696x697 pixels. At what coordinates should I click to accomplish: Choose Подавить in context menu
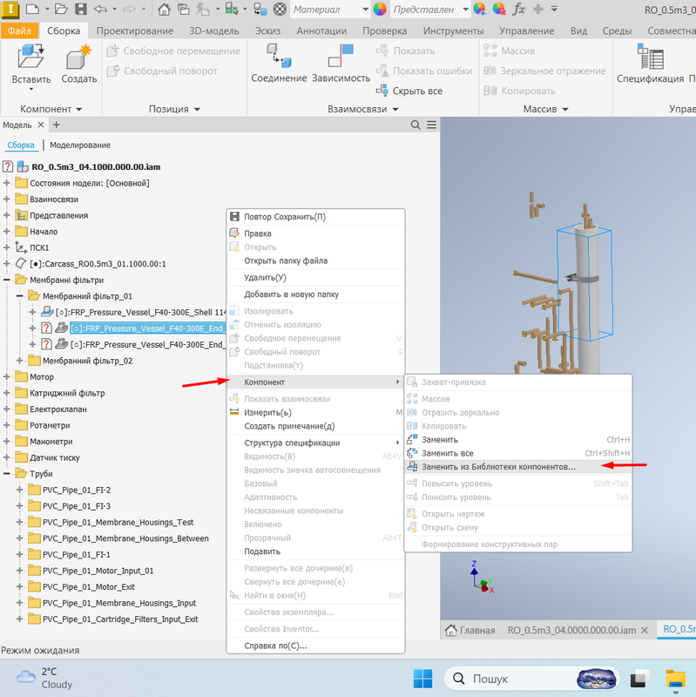click(x=315, y=552)
